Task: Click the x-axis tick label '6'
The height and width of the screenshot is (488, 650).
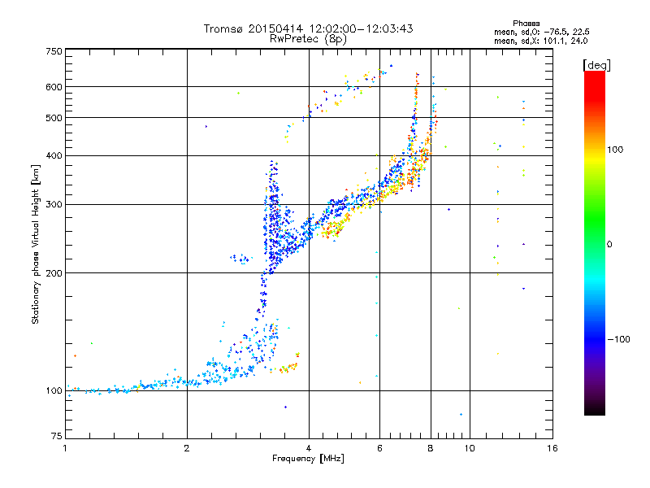Action: click(379, 448)
